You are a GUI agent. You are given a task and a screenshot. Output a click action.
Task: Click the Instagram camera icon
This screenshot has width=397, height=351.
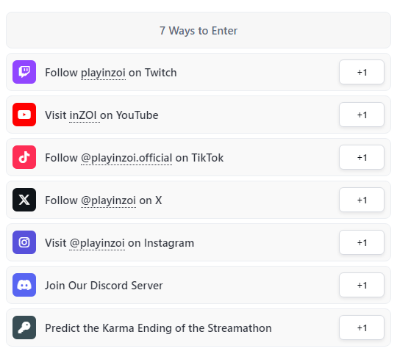tap(24, 242)
